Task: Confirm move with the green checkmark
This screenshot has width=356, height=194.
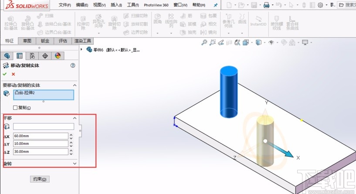Action: click(x=4, y=74)
